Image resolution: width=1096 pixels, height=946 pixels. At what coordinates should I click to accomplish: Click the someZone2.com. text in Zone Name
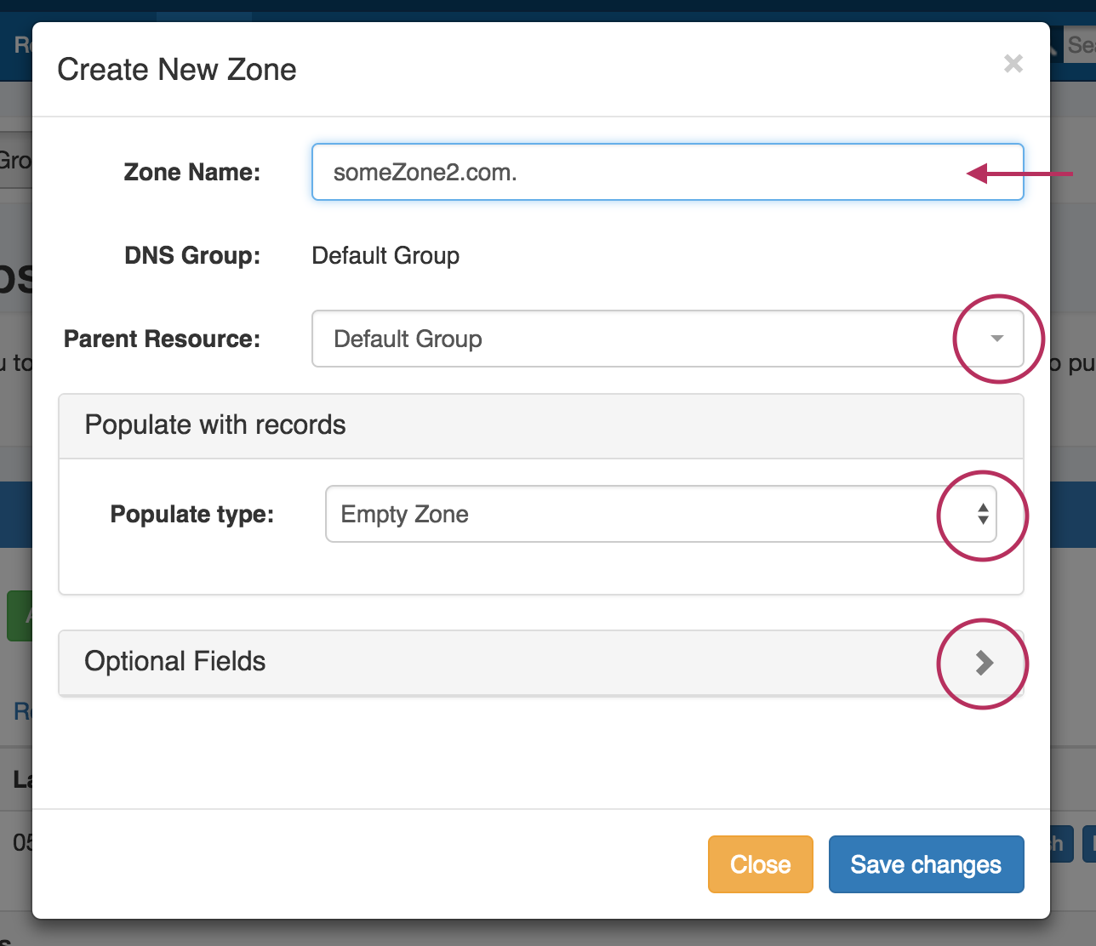click(x=425, y=172)
